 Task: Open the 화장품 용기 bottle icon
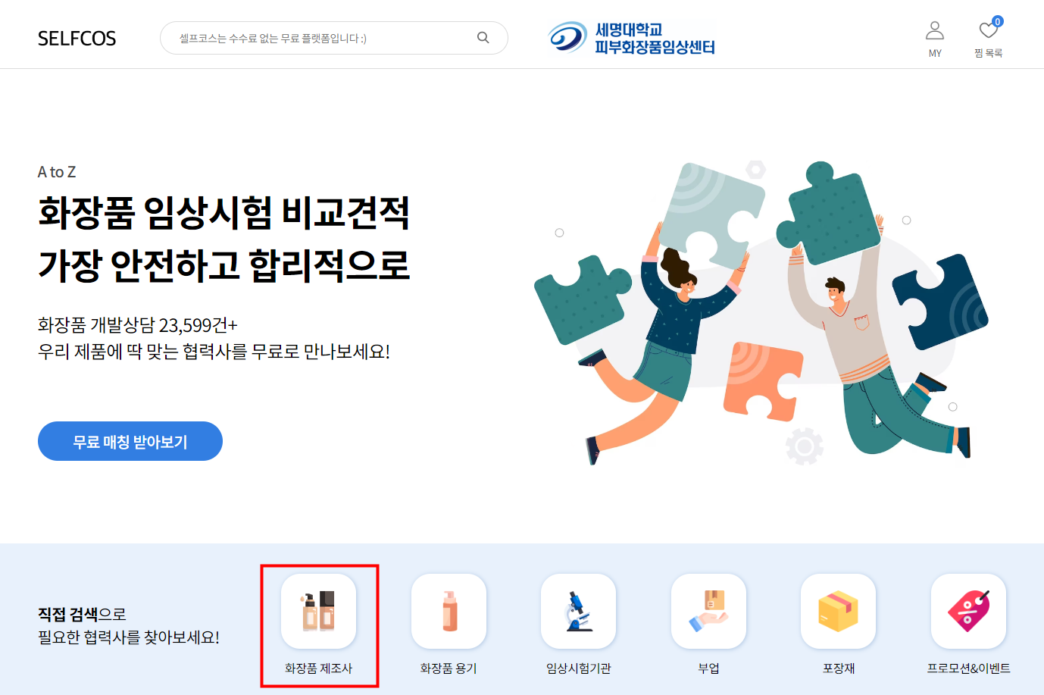pos(449,611)
